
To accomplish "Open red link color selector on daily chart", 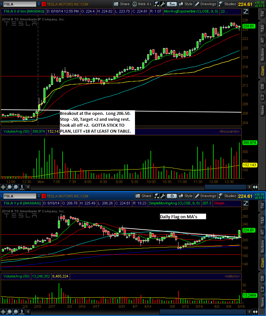I will pyautogui.click(x=44, y=196).
